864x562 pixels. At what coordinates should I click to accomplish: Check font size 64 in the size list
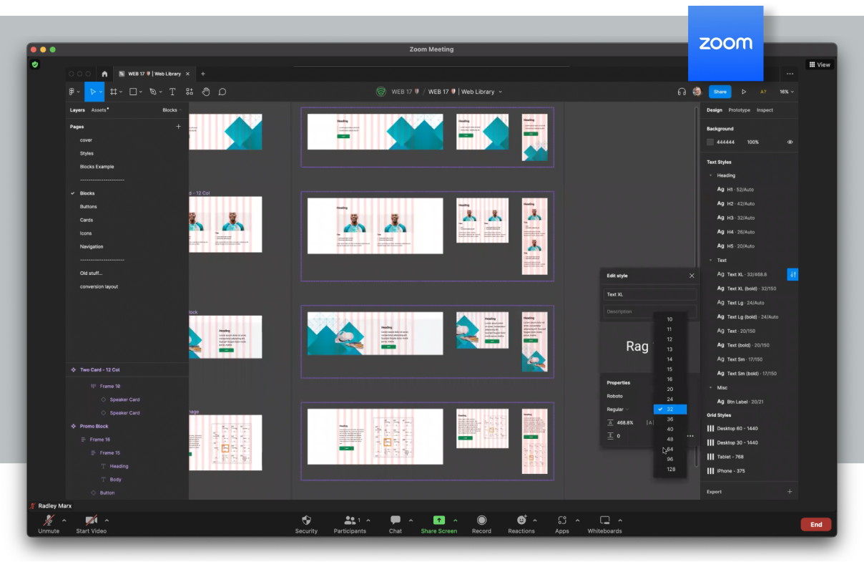pos(669,449)
